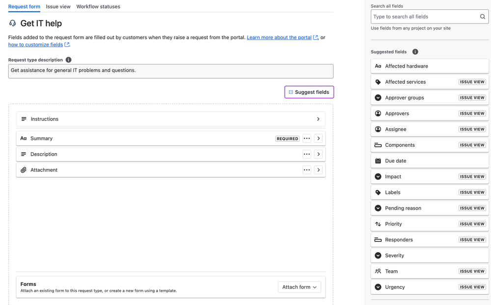Click the Request type description text field
Viewport: 491px width, 305px height.
[x=170, y=71]
